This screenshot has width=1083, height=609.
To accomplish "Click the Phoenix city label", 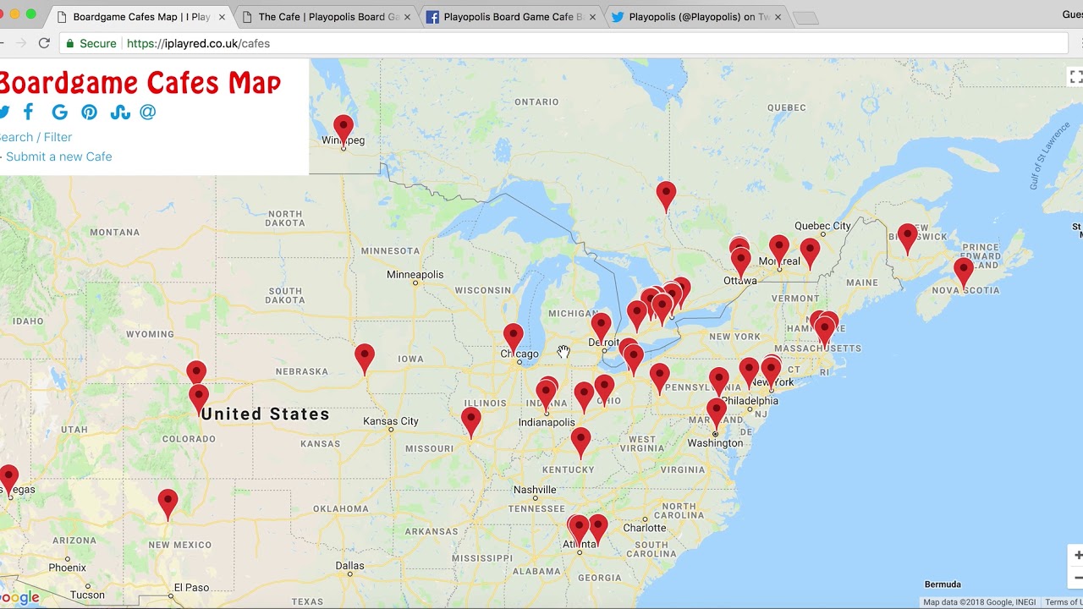I will coord(67,568).
